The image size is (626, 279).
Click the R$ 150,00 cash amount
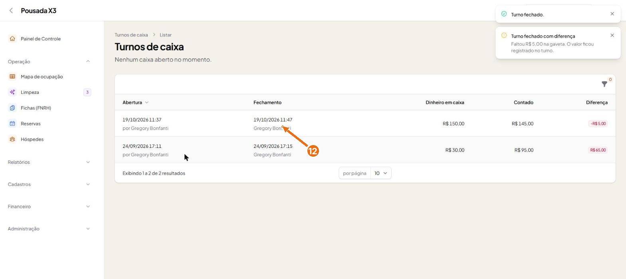tap(453, 124)
